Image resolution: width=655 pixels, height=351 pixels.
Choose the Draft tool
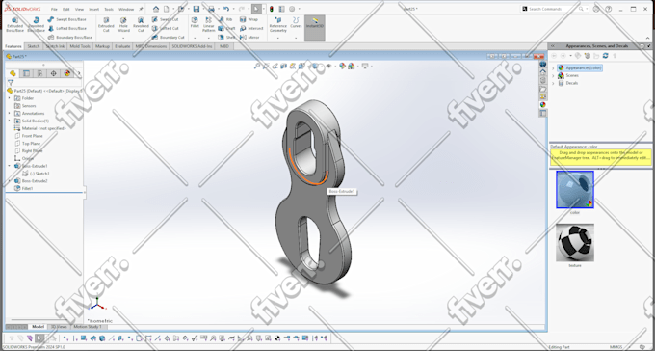(226, 29)
